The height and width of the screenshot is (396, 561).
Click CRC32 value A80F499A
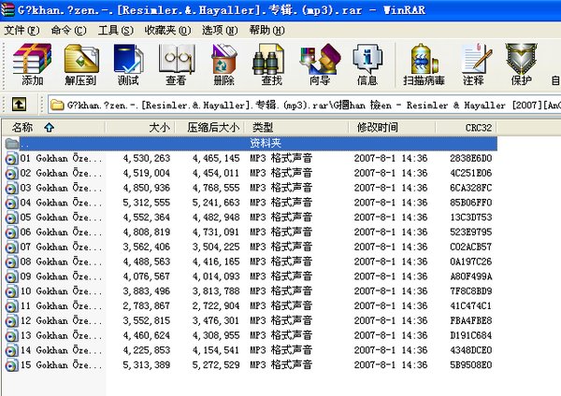click(x=471, y=276)
